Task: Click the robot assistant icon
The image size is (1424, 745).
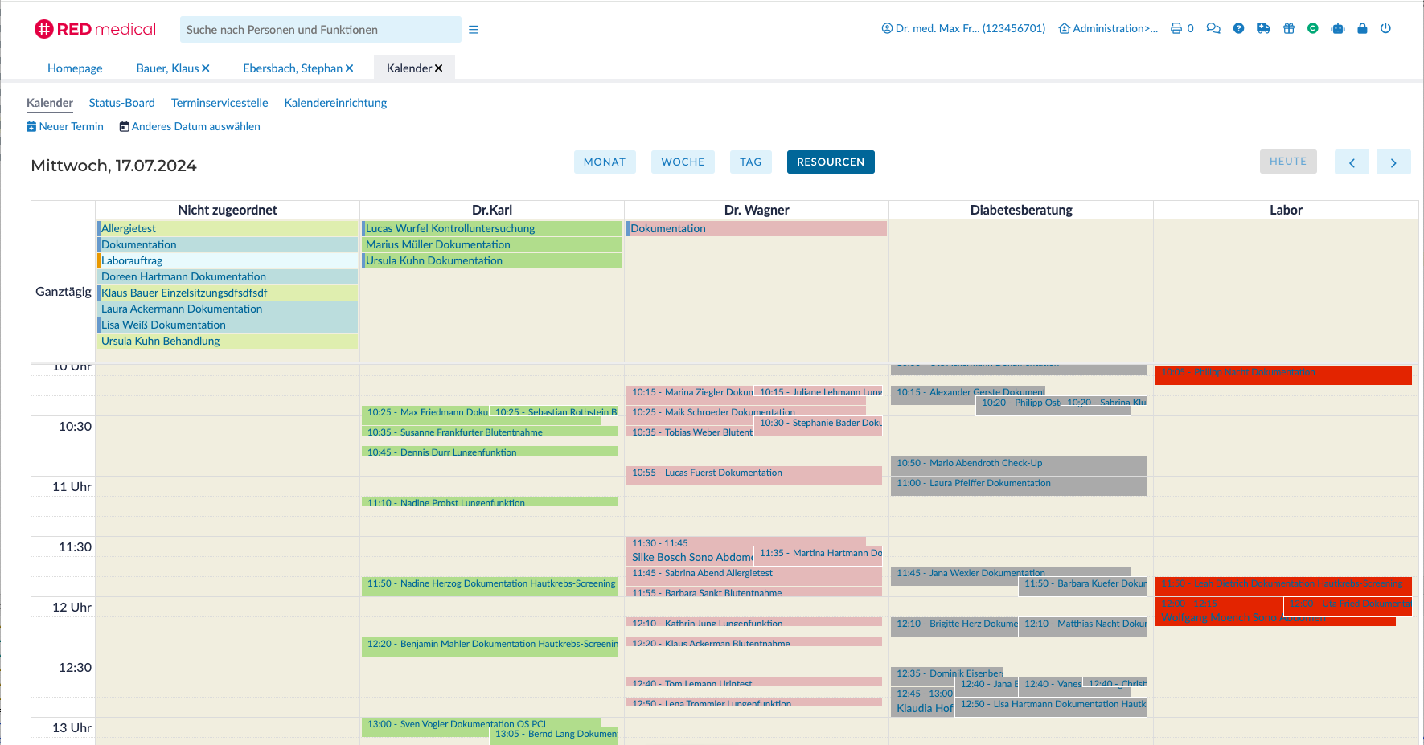Action: tap(1338, 28)
